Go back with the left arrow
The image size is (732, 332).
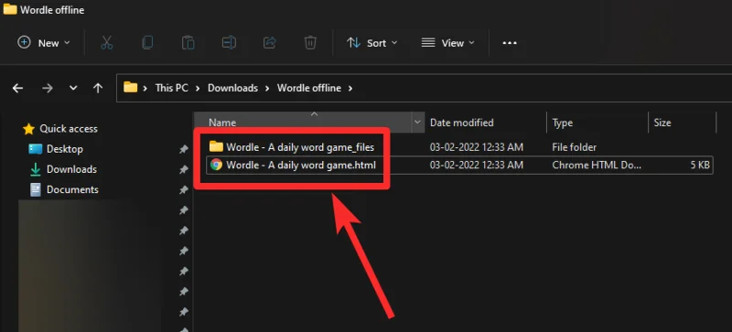(17, 88)
